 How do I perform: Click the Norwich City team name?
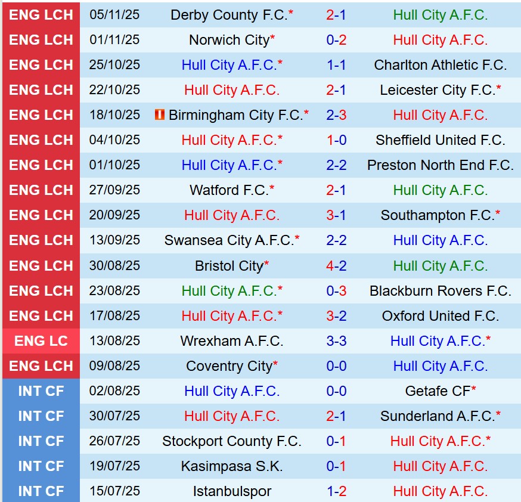(x=229, y=40)
